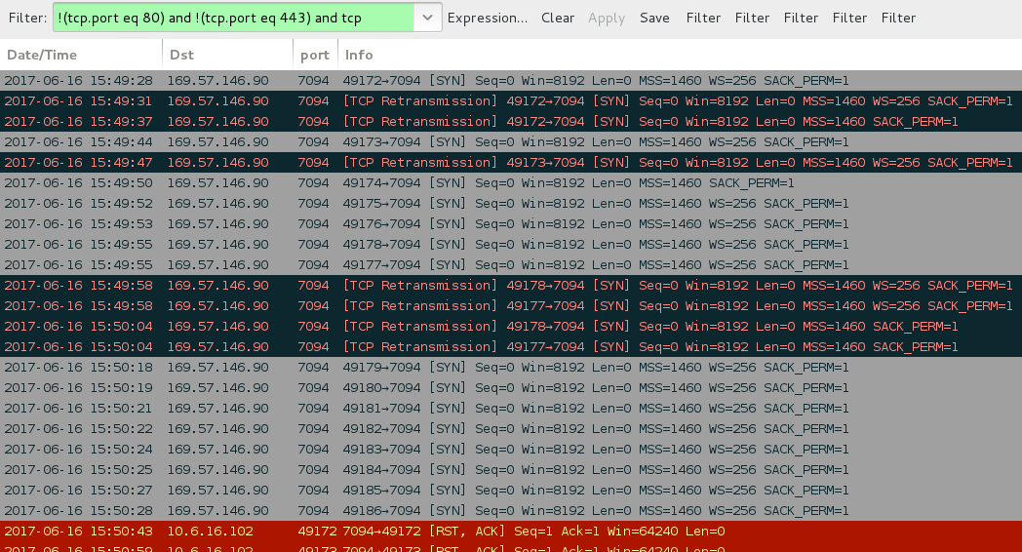Screen dimensions: 1022x552
Task: Select the non-retransmission 49178→7094 SYN row
Action: coord(511,245)
